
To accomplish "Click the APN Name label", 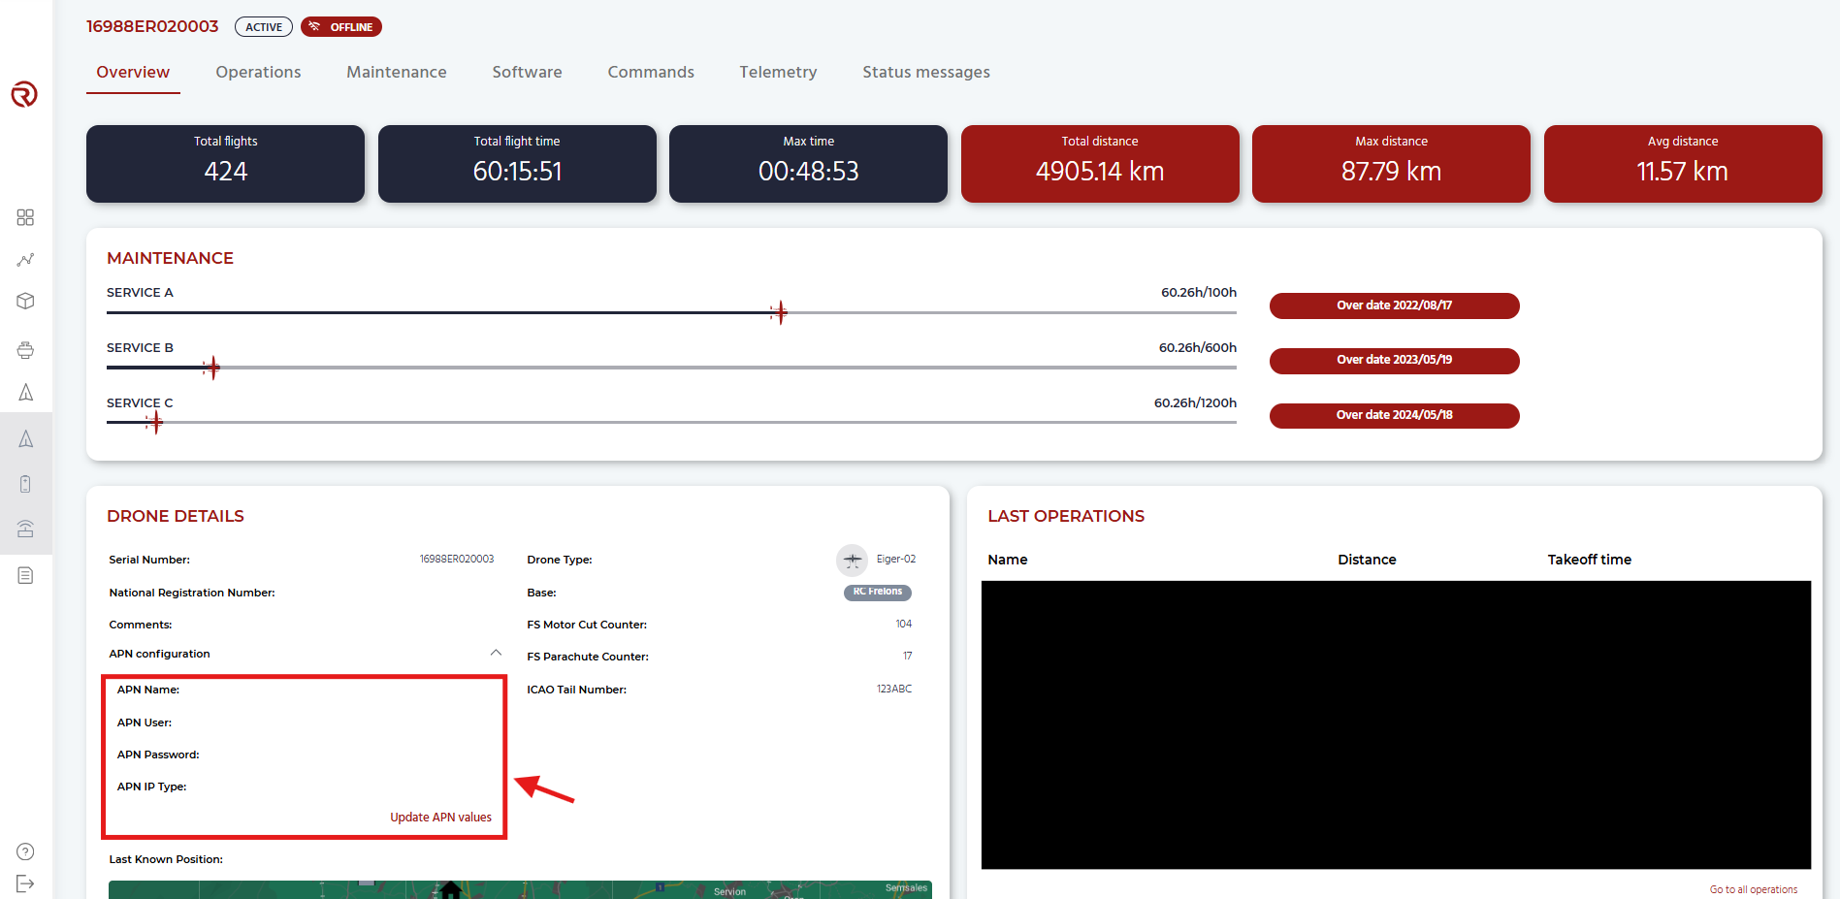I will (148, 690).
